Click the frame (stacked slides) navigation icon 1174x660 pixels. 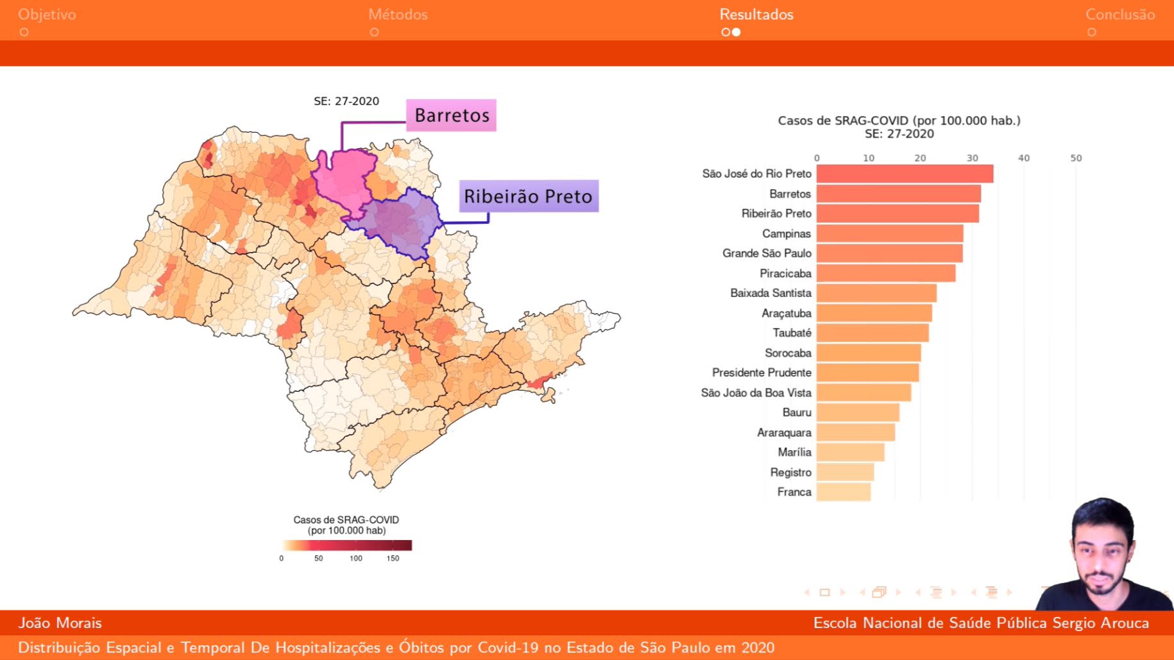click(880, 593)
